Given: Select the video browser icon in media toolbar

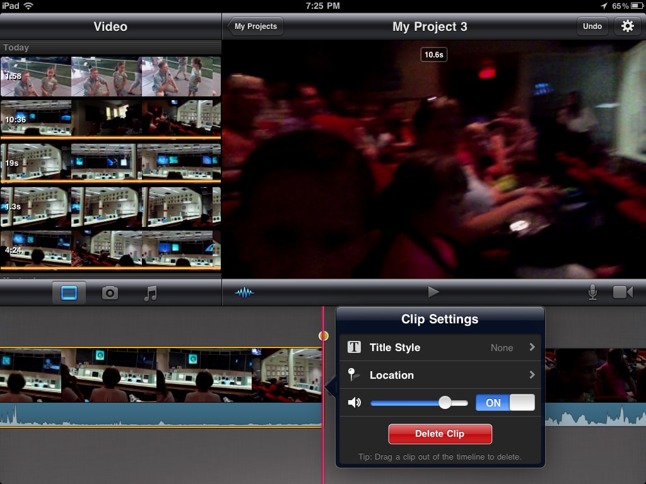Looking at the screenshot, I should click(69, 292).
